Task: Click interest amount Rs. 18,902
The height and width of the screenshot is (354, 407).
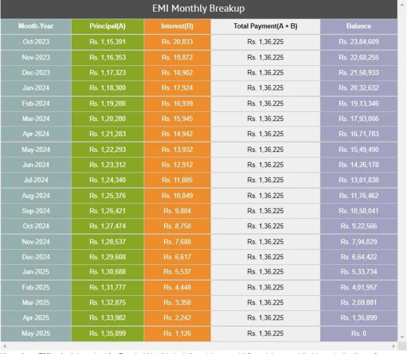Action: tap(177, 73)
